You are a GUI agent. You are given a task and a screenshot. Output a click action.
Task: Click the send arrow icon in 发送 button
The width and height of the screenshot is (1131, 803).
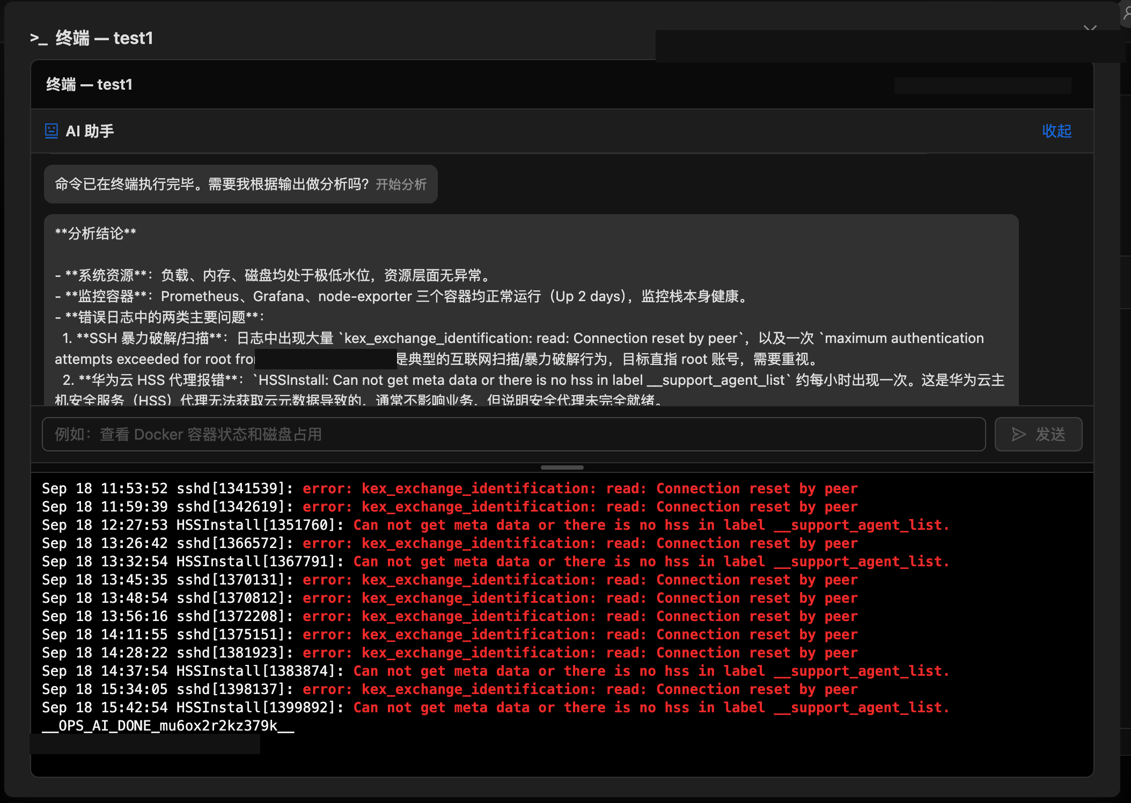click(x=1018, y=434)
